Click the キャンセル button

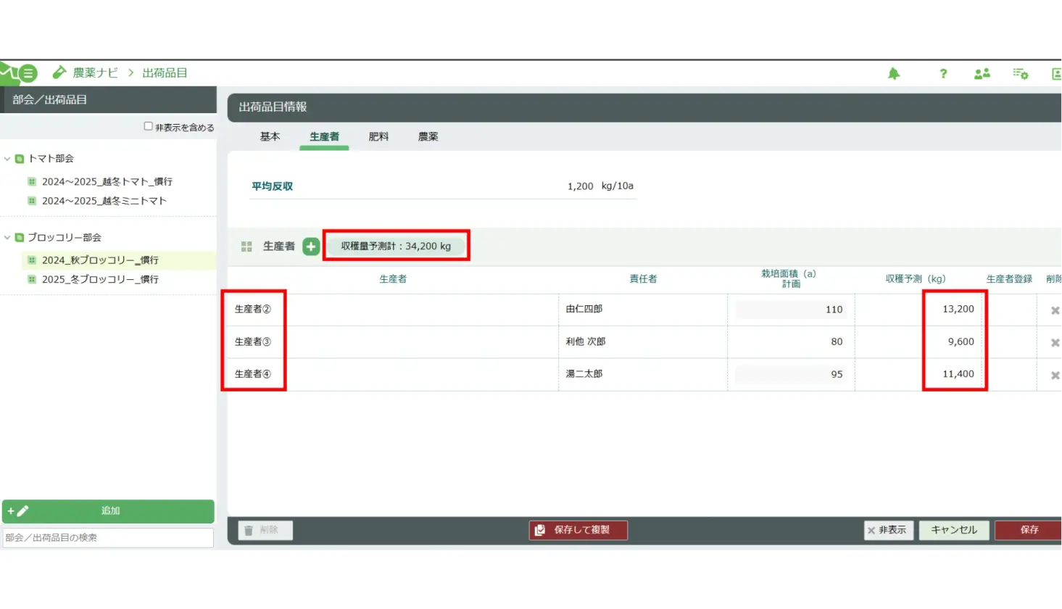953,530
